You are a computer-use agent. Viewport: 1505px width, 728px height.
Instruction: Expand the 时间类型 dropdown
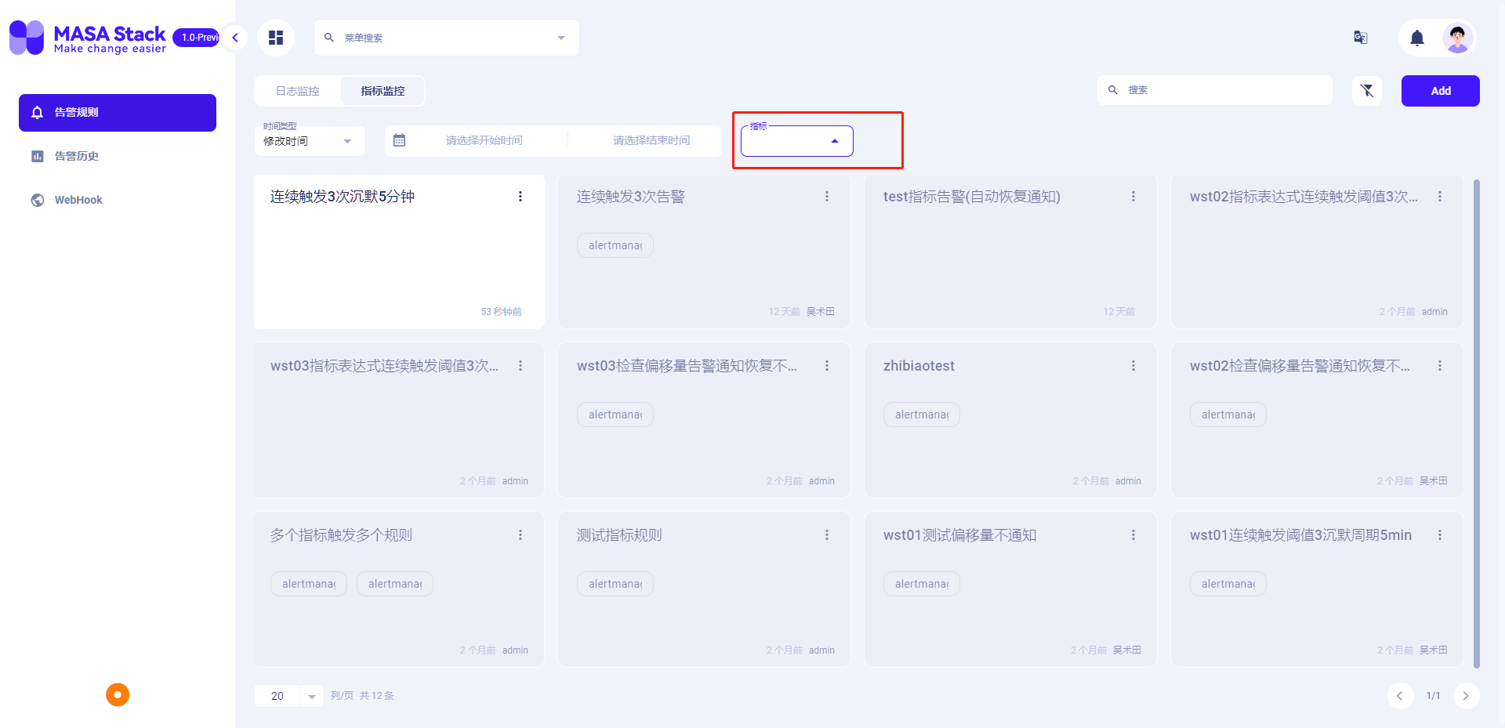point(310,141)
